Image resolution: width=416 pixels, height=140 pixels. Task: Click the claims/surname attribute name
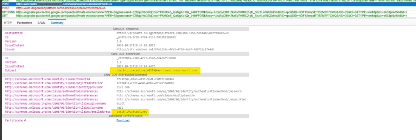click(54, 107)
